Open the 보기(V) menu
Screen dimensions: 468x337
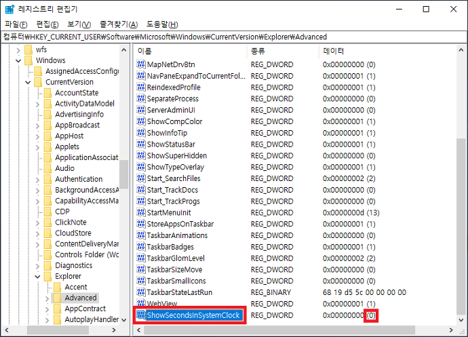[x=79, y=24]
